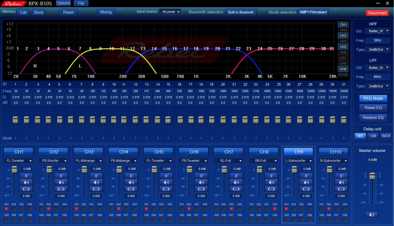Screen dimensions: 394x226
Task: Click the red Disconnect button
Action: click(x=377, y=13)
